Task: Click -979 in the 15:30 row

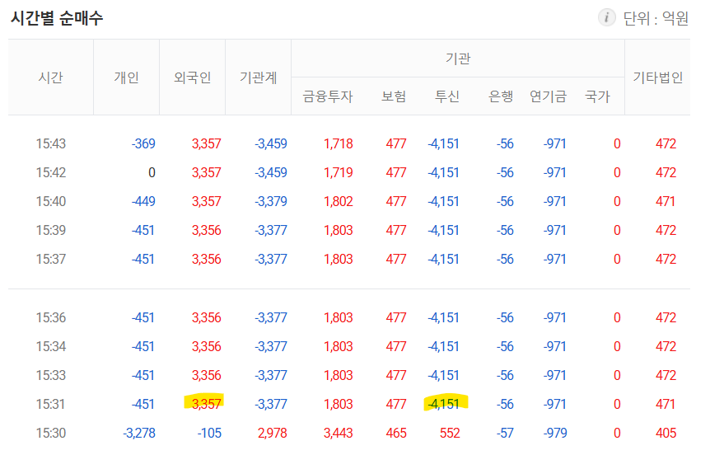Action: 554,434
